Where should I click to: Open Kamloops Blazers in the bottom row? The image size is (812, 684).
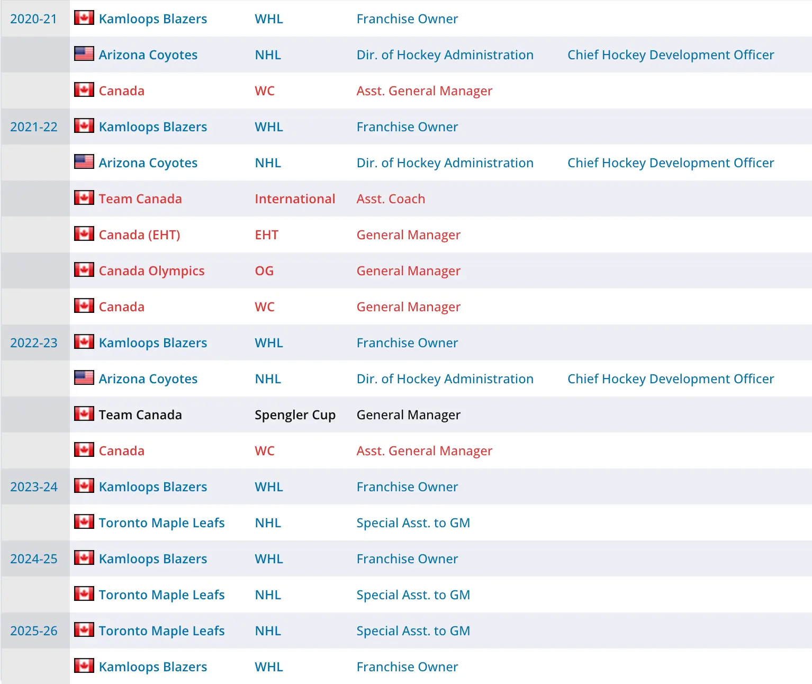click(x=152, y=667)
